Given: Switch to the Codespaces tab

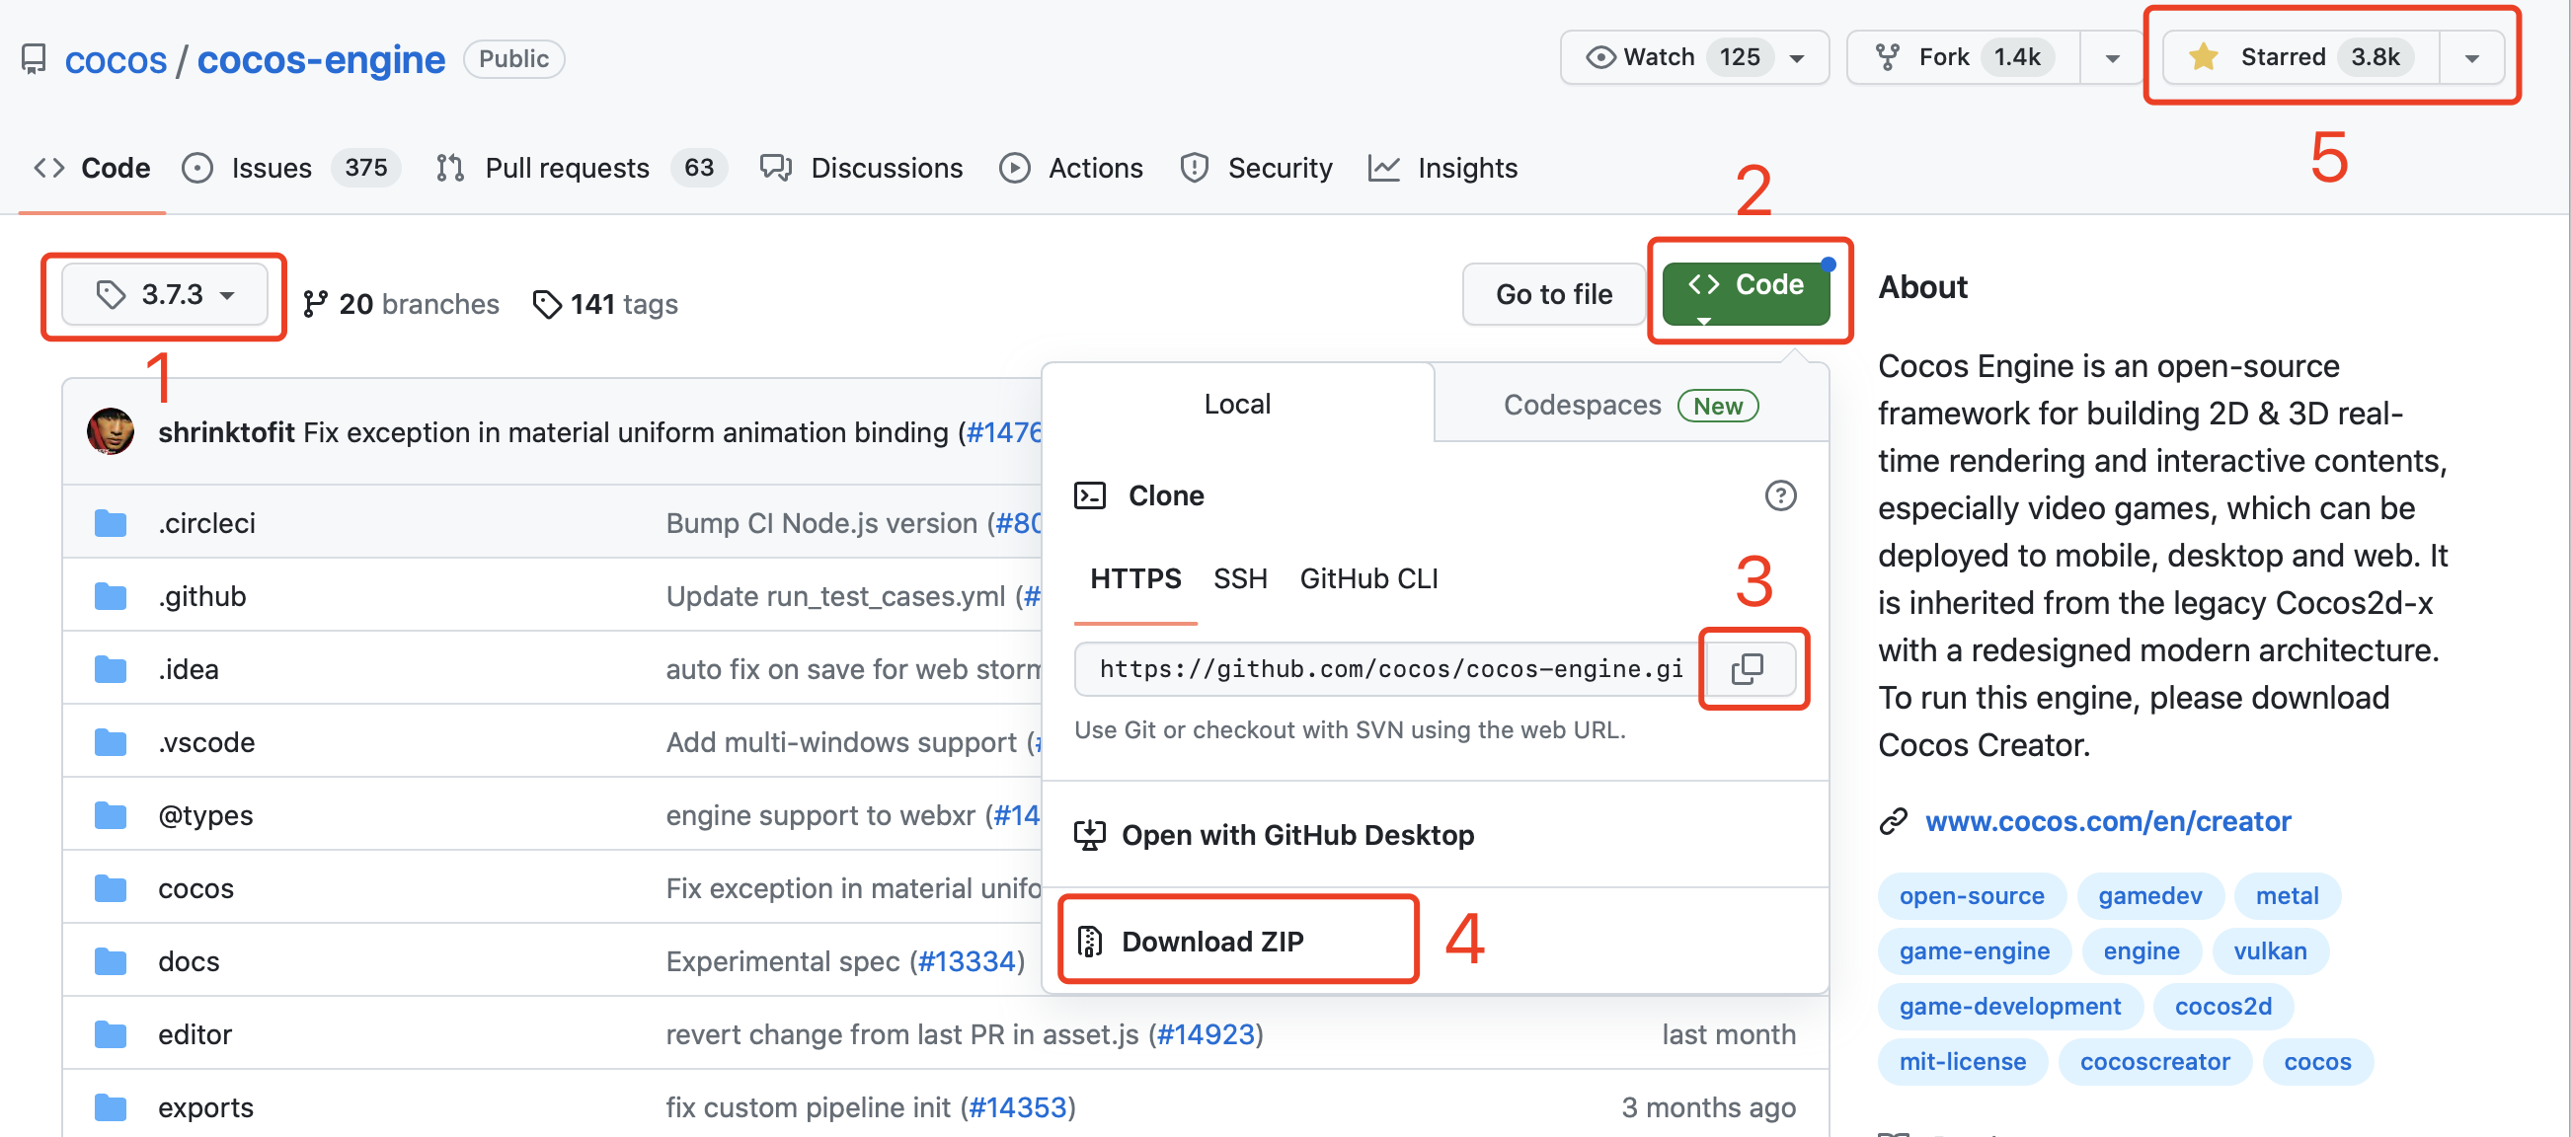Looking at the screenshot, I should click(1631, 405).
